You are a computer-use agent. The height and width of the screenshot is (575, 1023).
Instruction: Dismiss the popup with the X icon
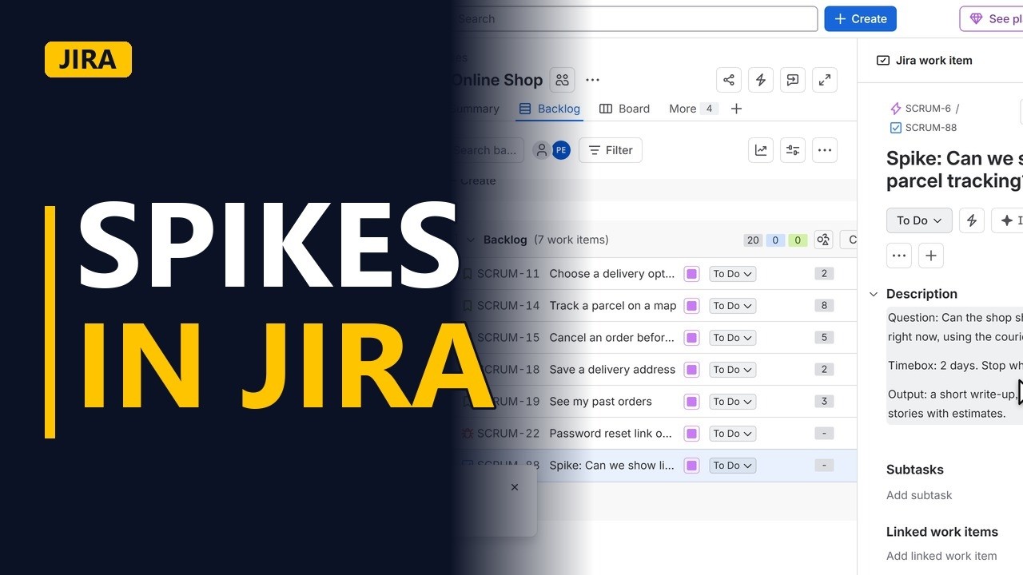514,487
